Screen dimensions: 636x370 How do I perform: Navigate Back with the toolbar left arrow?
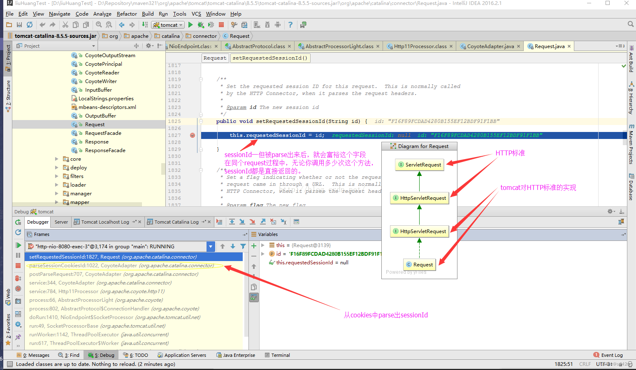point(122,25)
